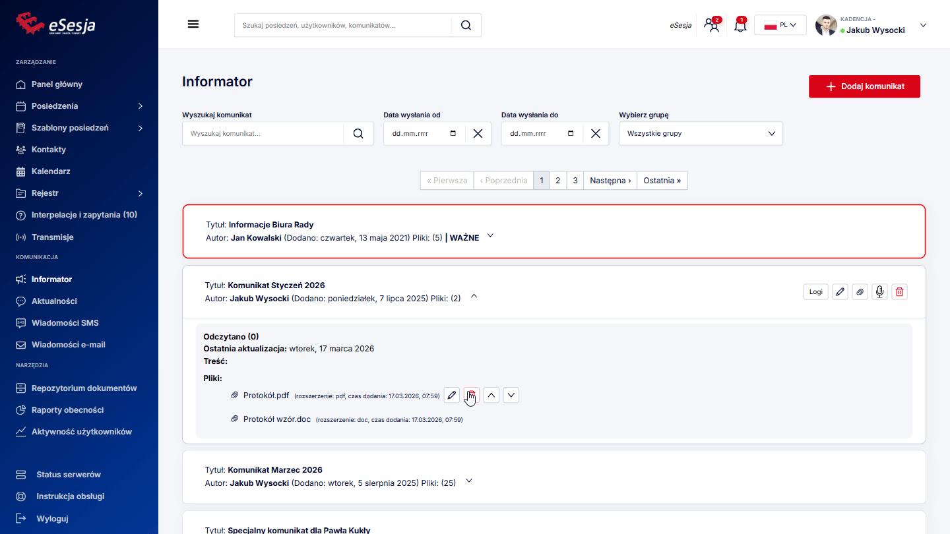Click the microphone icon for Komunikat Styczeń 2026
Viewport: 950px width, 534px height.
point(879,292)
